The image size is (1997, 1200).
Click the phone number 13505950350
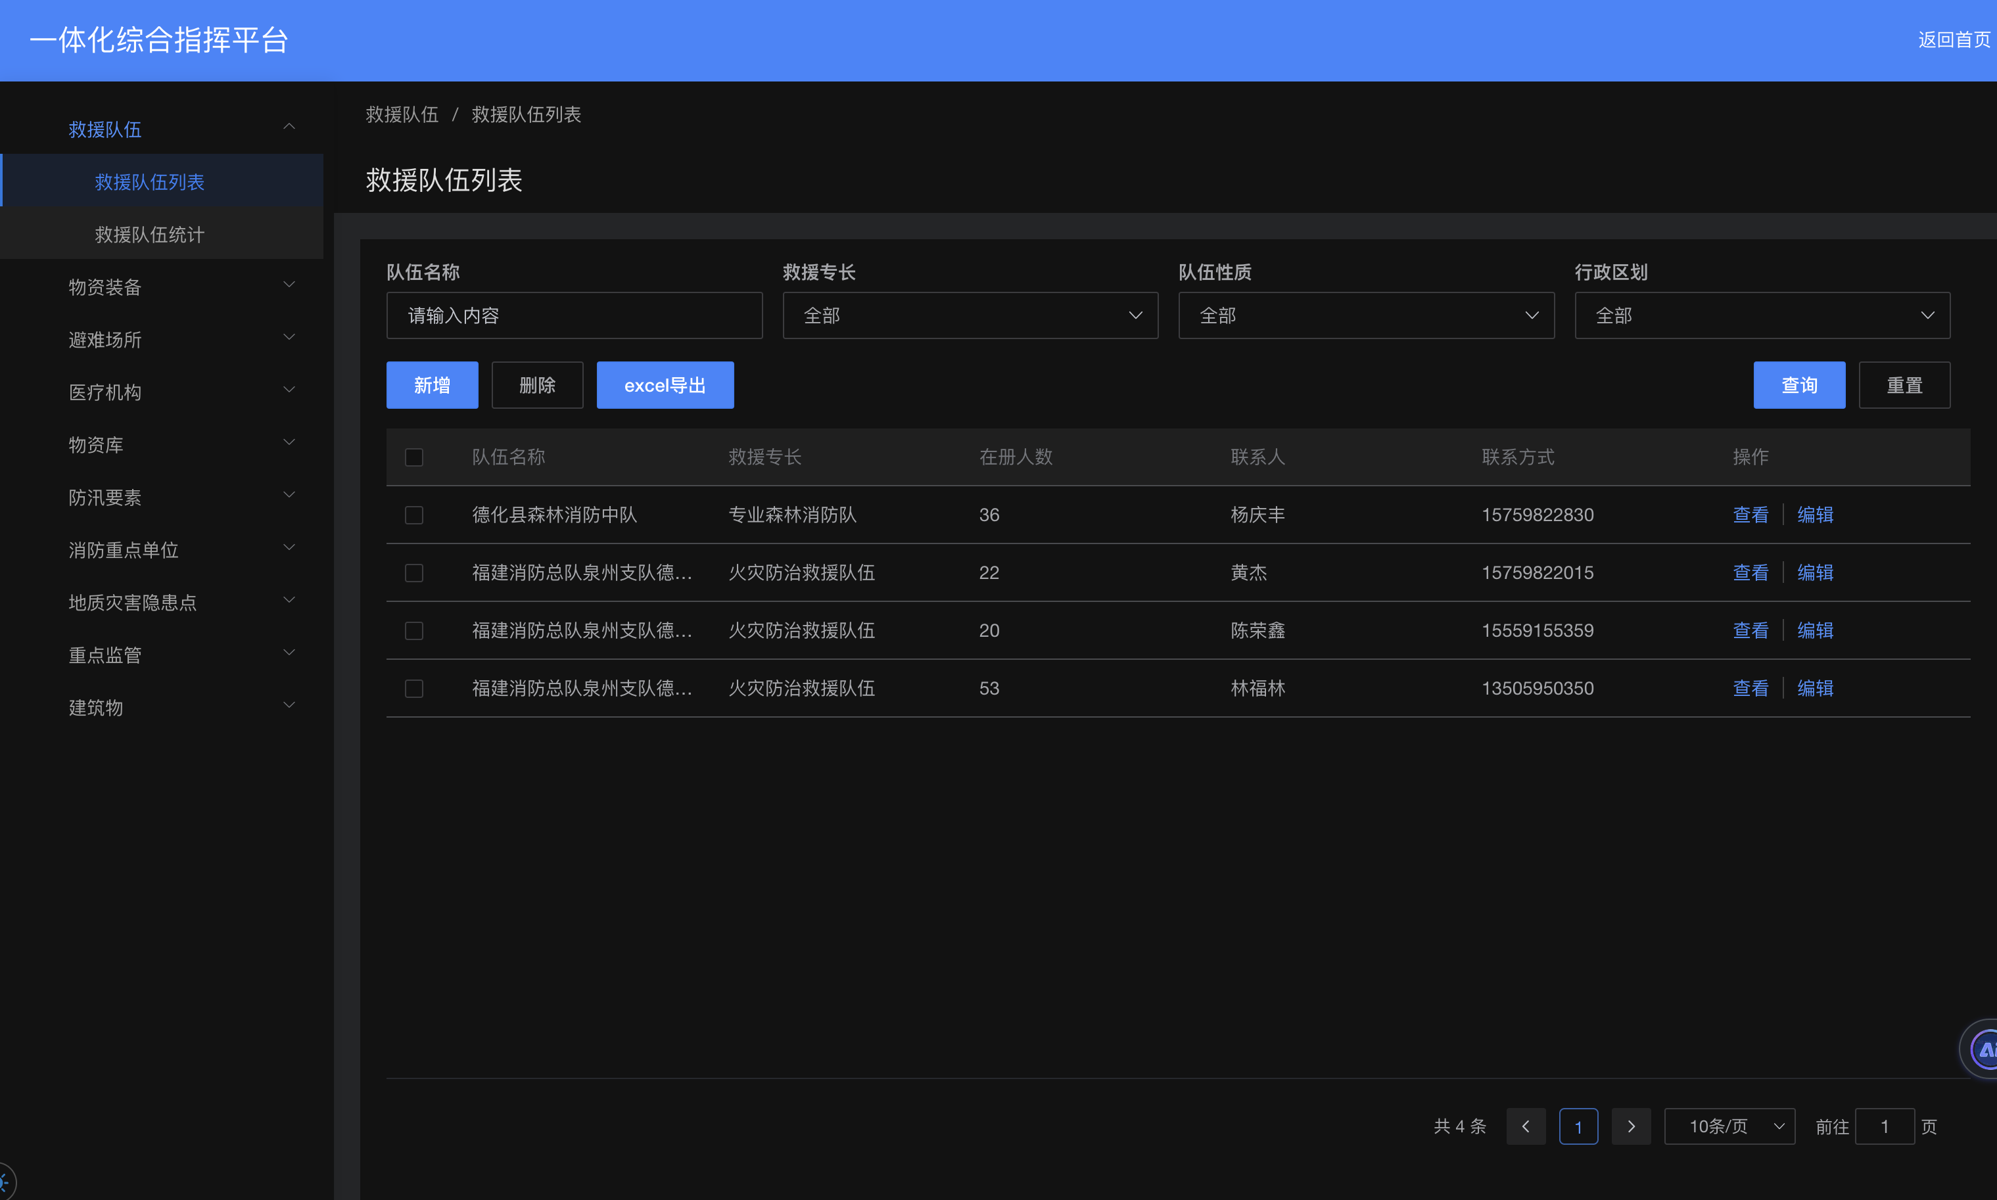coord(1538,688)
